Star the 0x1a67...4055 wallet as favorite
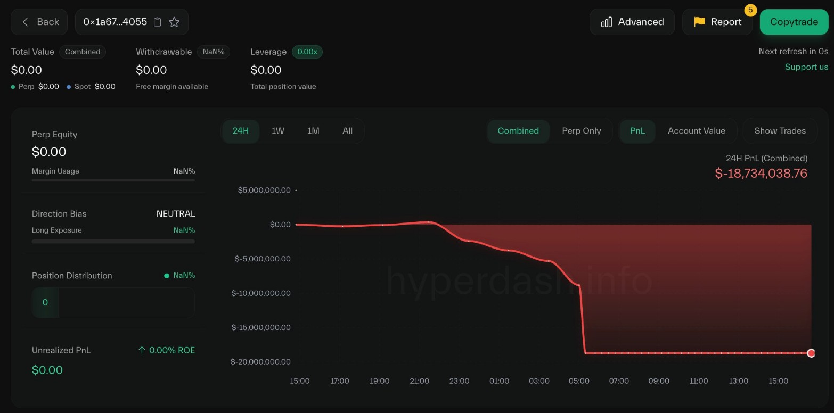Image resolution: width=834 pixels, height=413 pixels. point(174,22)
